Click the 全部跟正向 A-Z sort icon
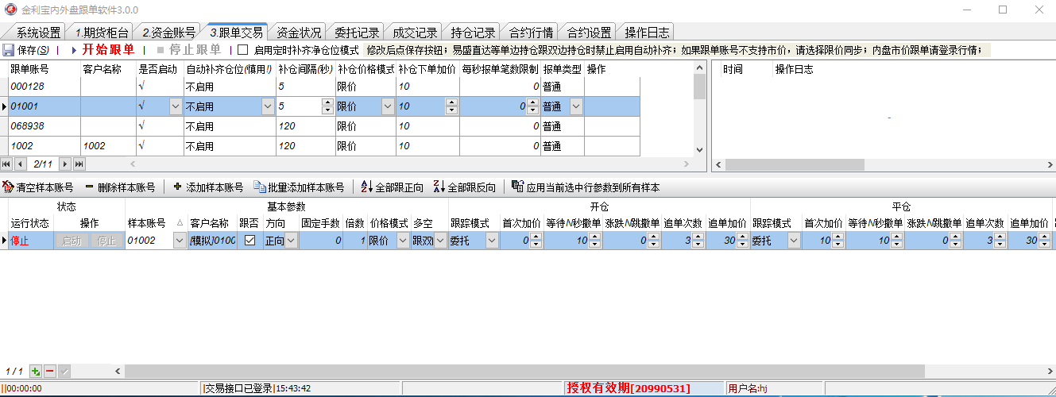The height and width of the screenshot is (397, 1056). pos(366,187)
